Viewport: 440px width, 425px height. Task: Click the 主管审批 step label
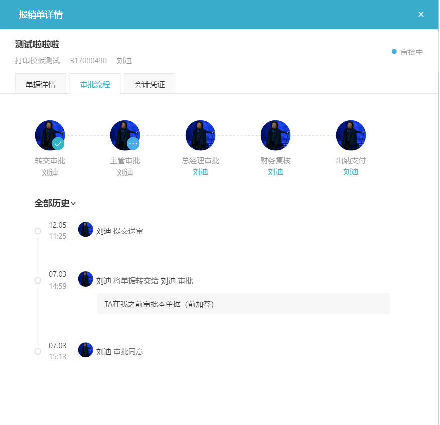[x=125, y=160]
